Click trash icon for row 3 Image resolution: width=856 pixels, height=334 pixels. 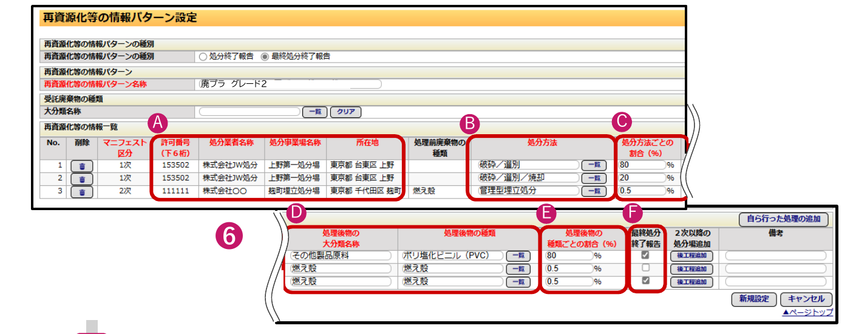tap(82, 192)
